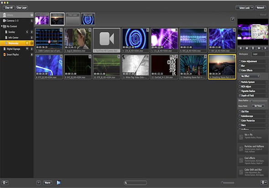Viewport: 269px width, 188px height.
Task: Select the Sides Only layer thumbnail
Action: (x=57, y=19)
